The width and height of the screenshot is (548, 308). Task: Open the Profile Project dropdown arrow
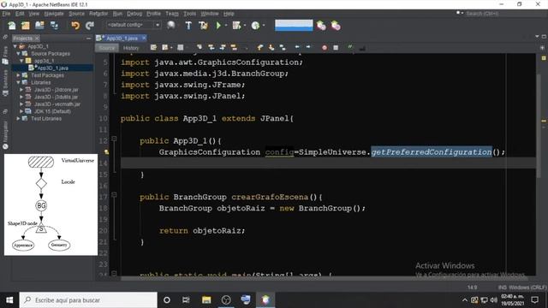pos(264,26)
